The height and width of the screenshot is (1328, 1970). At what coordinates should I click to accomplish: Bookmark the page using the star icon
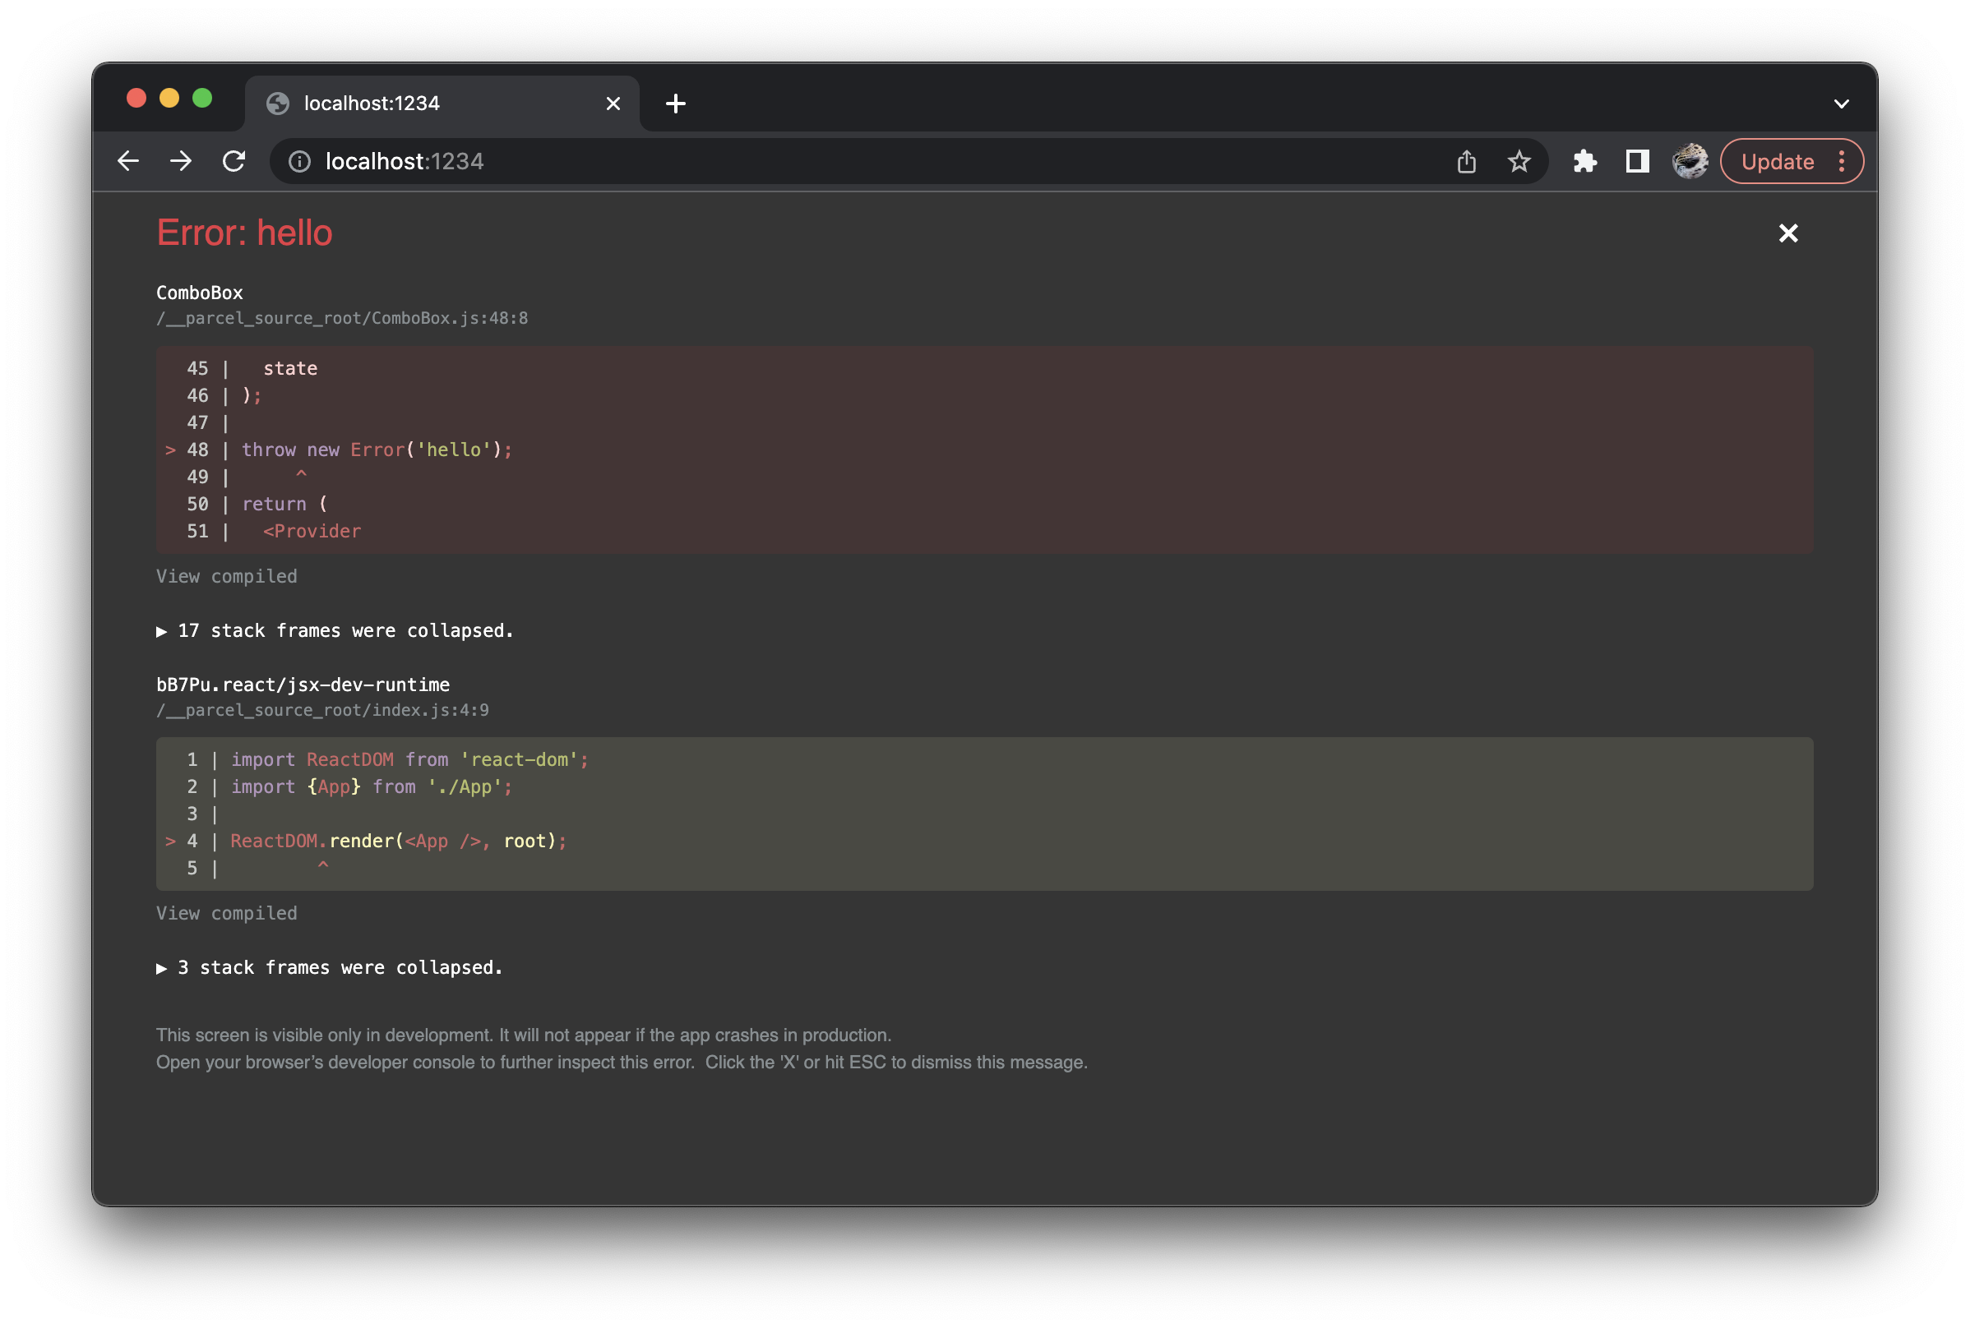click(1519, 161)
